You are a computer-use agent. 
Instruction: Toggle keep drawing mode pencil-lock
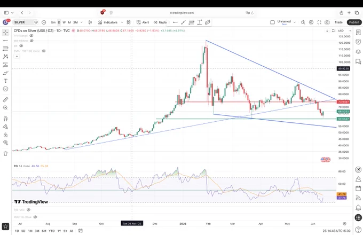click(x=5, y=127)
